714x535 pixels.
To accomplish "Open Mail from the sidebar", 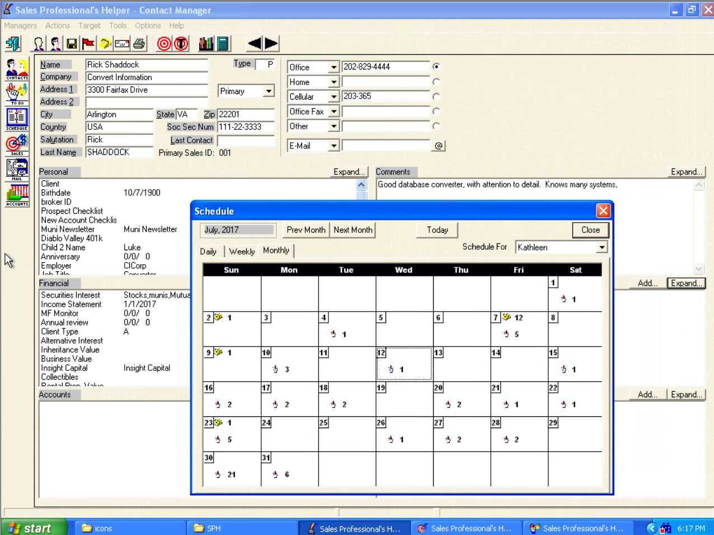I will tap(17, 170).
